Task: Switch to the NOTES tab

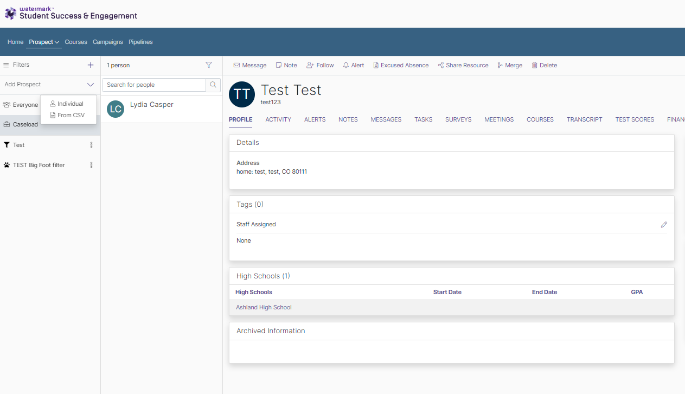Action: click(x=348, y=119)
